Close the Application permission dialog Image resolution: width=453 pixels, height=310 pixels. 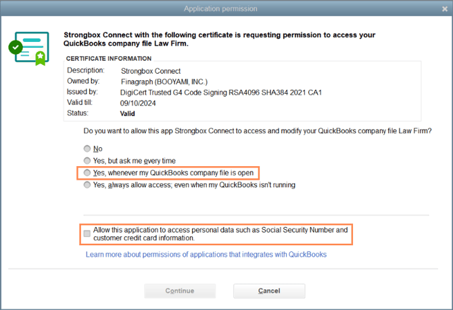tap(445, 9)
